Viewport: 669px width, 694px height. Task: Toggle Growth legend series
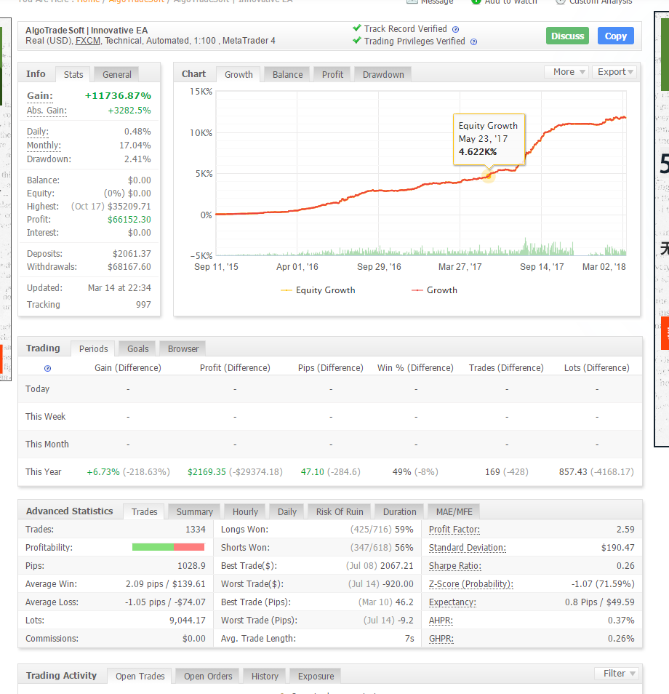(x=435, y=290)
